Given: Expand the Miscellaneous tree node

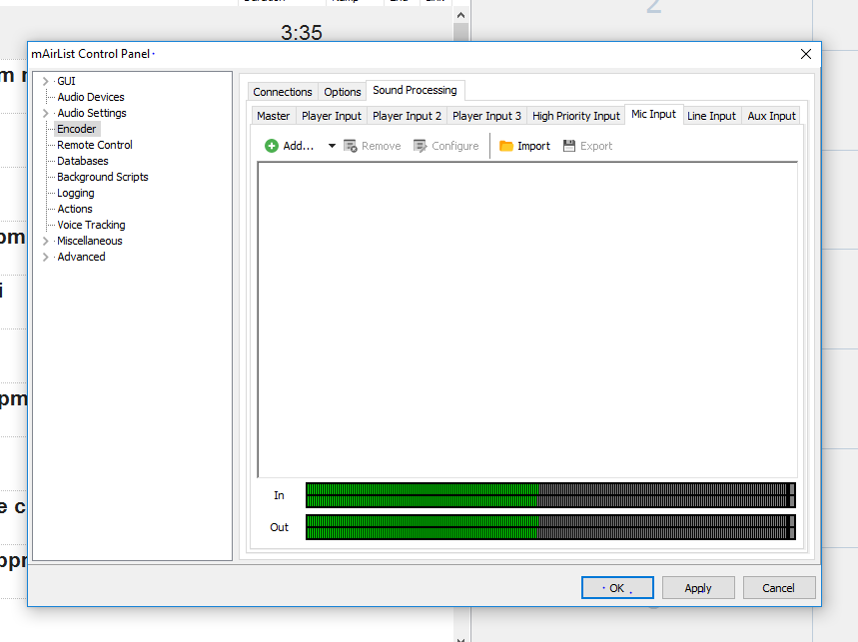Looking at the screenshot, I should [x=45, y=242].
